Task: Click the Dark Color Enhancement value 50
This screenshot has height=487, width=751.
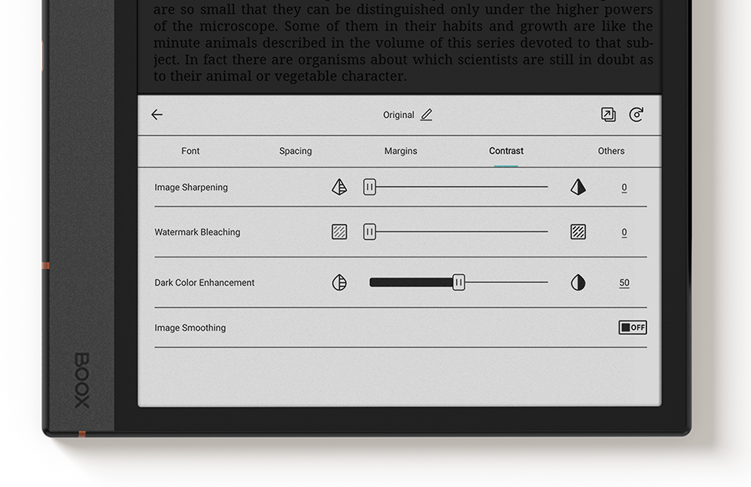Action: 624,283
